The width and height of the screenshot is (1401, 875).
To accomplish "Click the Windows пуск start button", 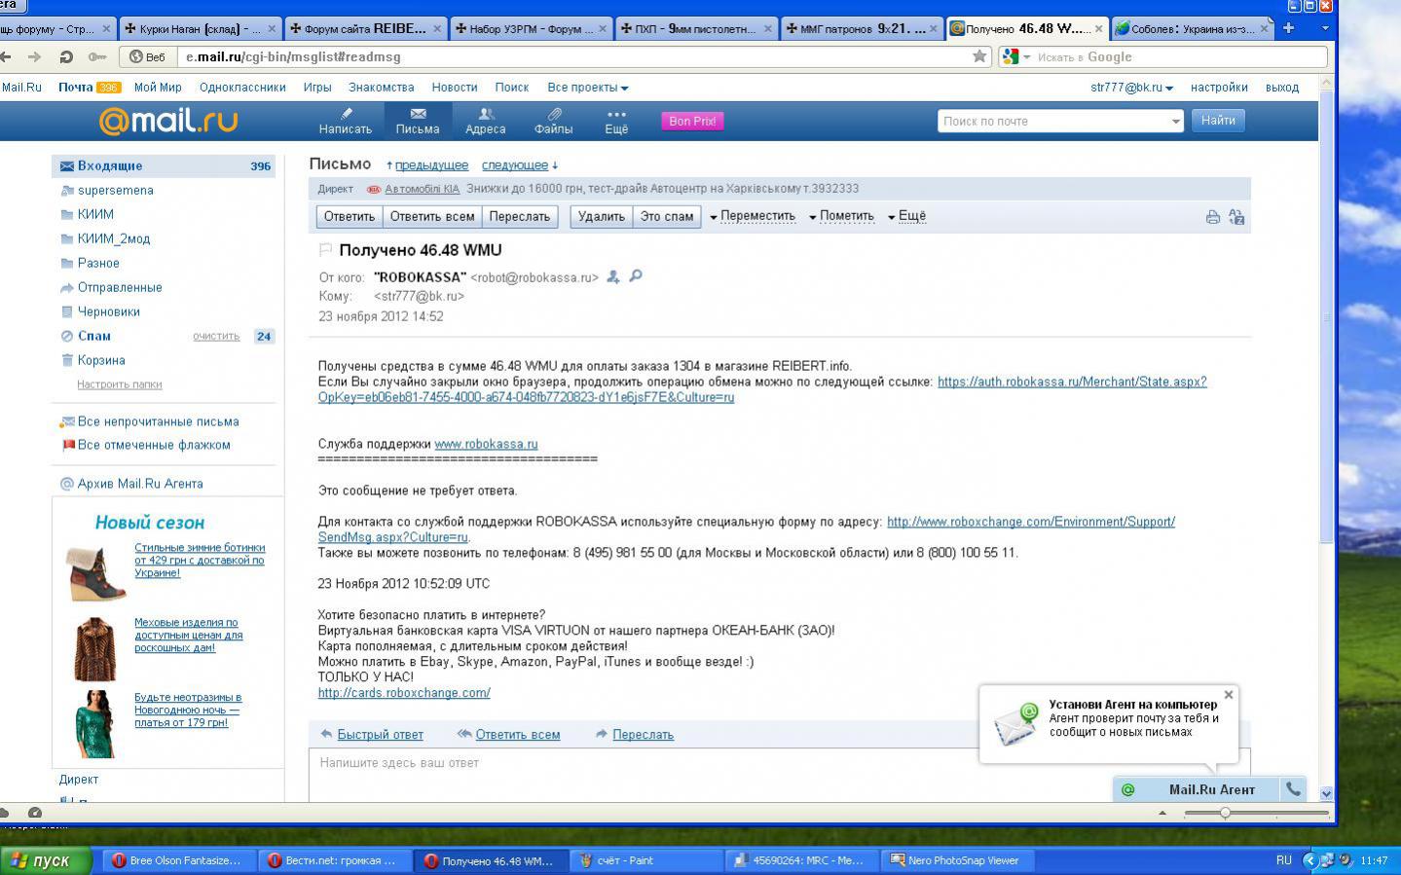I will [x=46, y=860].
